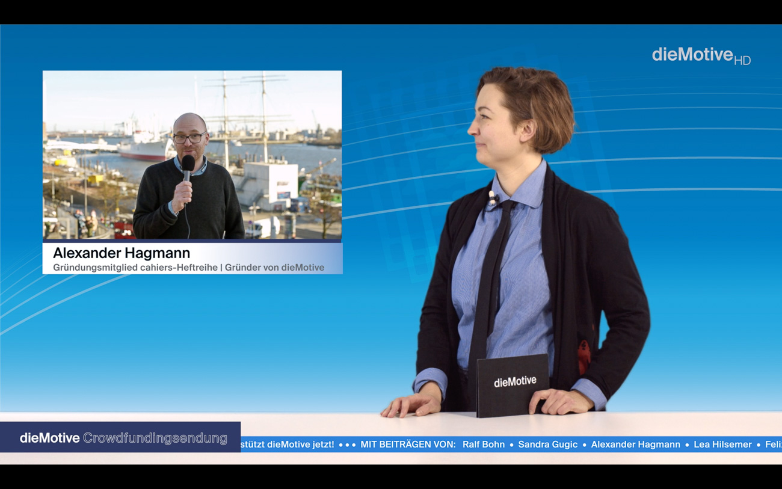782x489 pixels.
Task: Click ticker text 'MIT BEITRÄGEN VON:'
Action: pos(408,444)
